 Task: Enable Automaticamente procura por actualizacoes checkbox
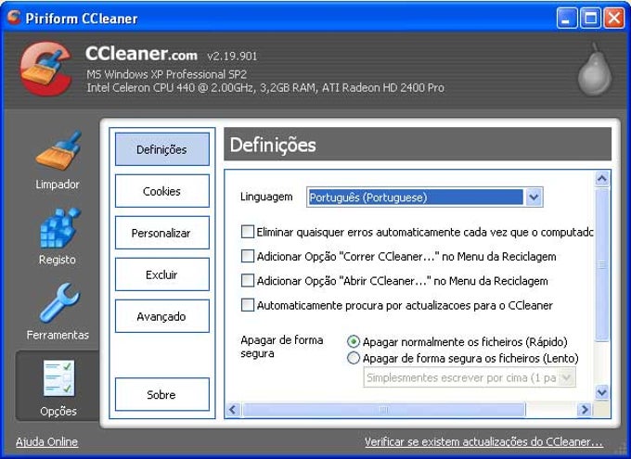pos(248,305)
